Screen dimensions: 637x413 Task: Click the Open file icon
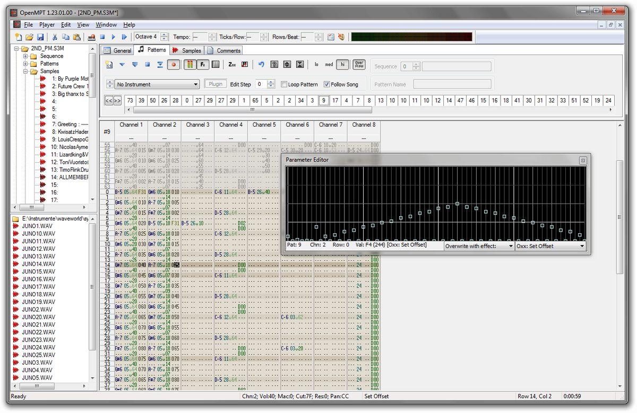(x=29, y=37)
